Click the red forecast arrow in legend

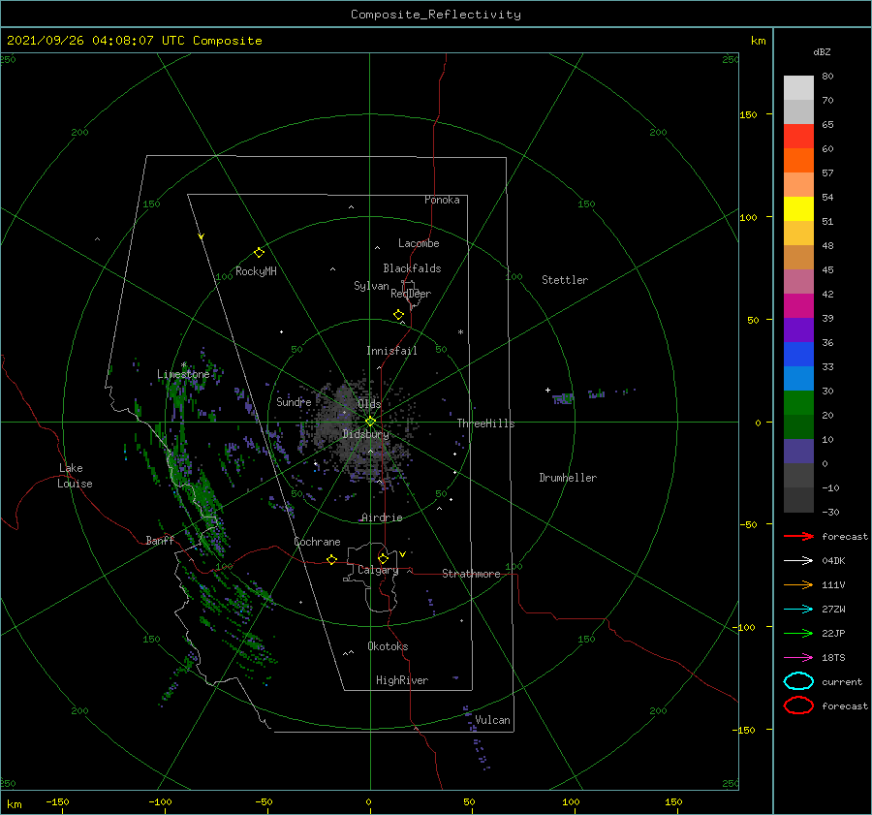tap(798, 536)
